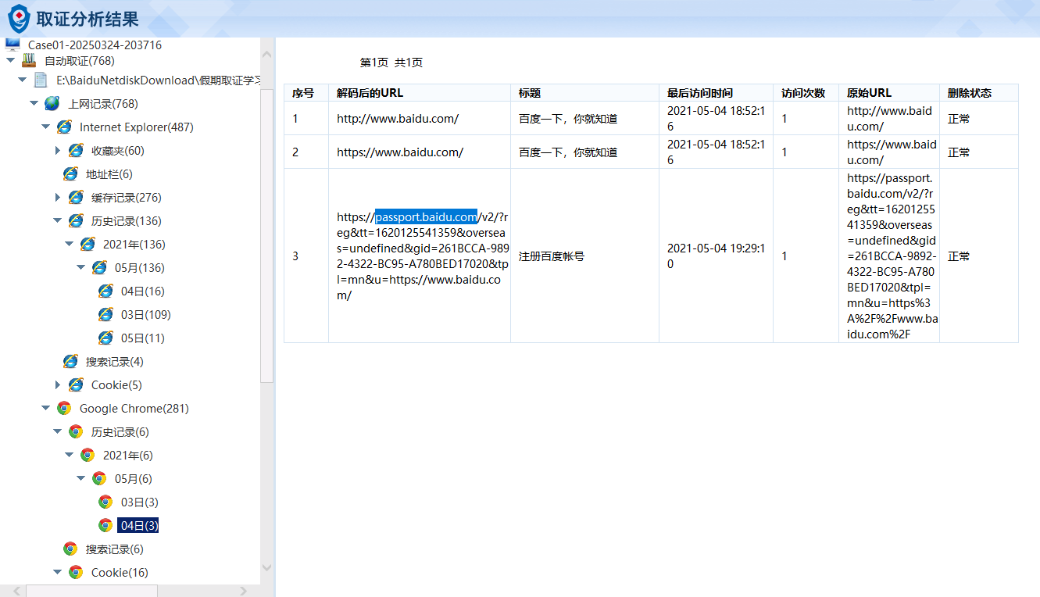Click the Chrome icon for Google Chrome(281)
The image size is (1040, 597).
pos(64,408)
